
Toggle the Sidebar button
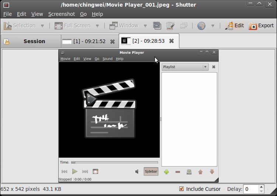click(x=151, y=171)
